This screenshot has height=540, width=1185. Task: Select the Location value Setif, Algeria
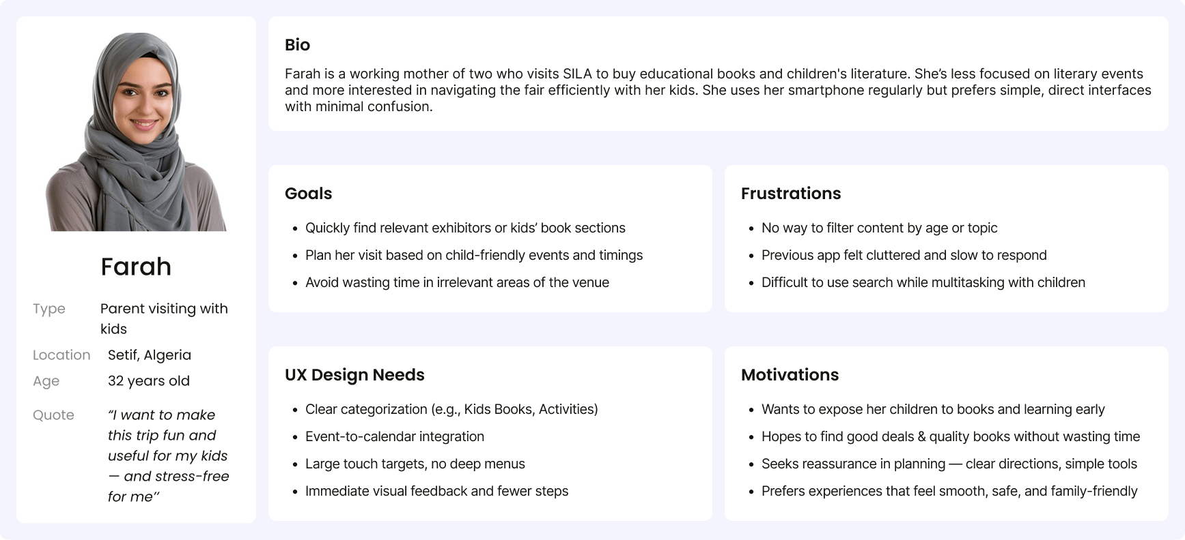pos(150,355)
